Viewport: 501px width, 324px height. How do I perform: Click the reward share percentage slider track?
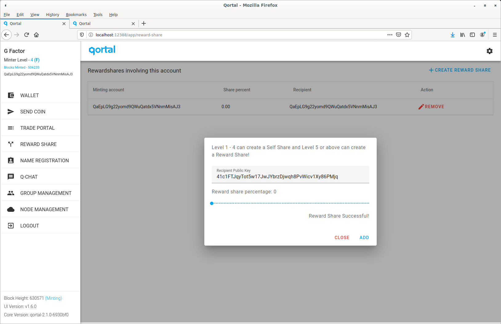[291, 203]
